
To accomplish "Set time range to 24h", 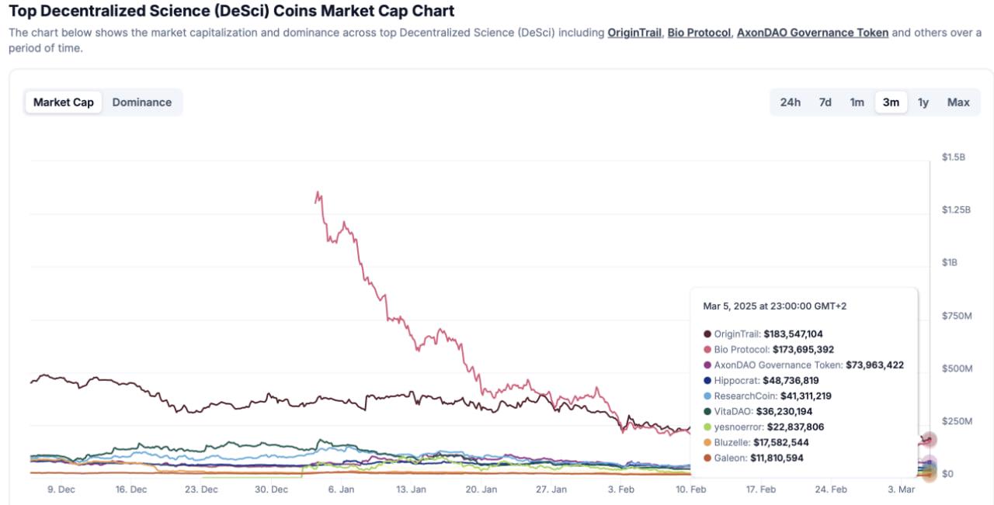I will pyautogui.click(x=791, y=102).
